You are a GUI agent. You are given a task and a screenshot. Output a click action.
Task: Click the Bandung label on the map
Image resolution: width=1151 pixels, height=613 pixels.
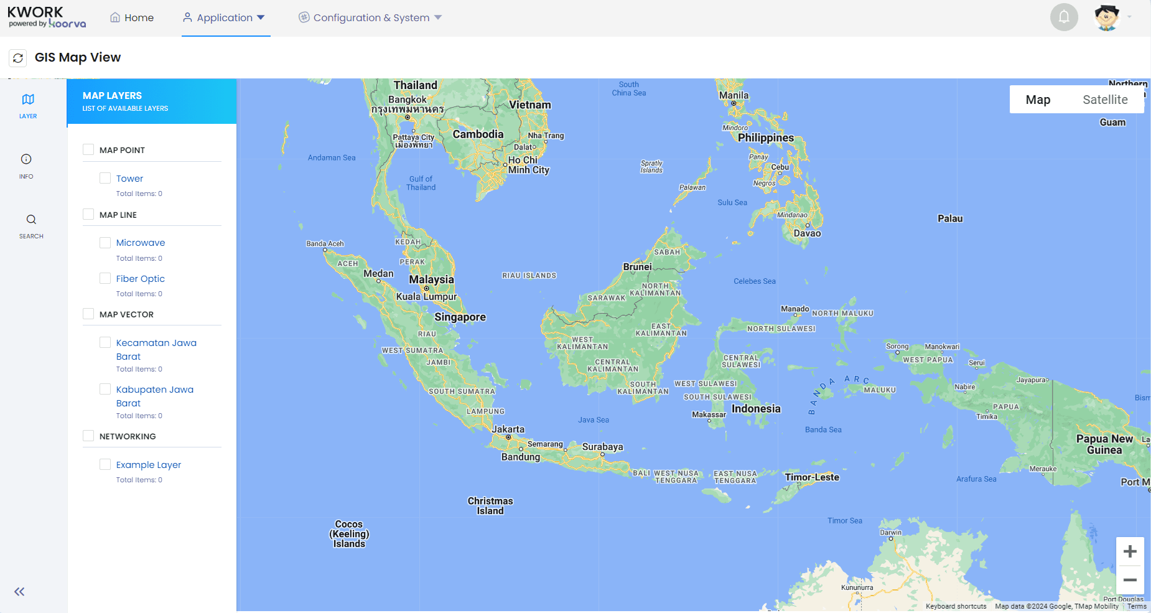[x=521, y=457]
